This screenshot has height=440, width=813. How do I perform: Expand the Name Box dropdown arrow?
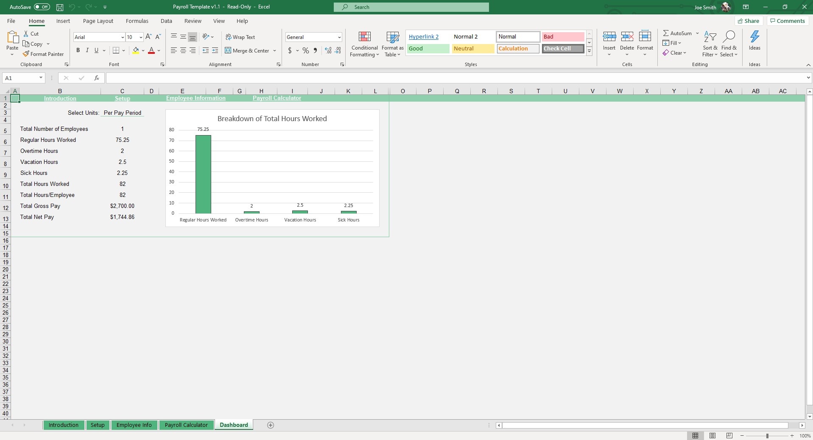click(x=41, y=78)
